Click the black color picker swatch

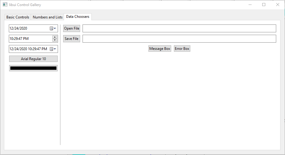pos(33,68)
